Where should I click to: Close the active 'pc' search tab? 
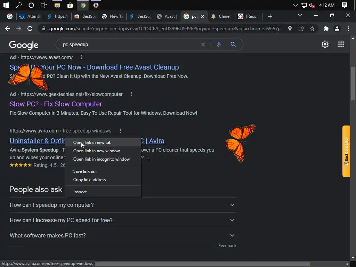203,16
